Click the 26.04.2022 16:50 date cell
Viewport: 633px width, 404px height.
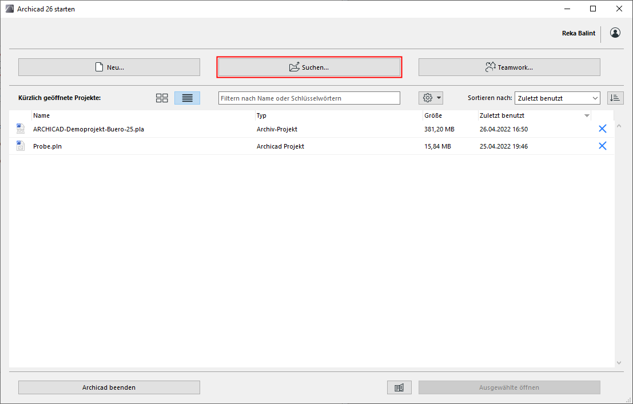point(503,129)
